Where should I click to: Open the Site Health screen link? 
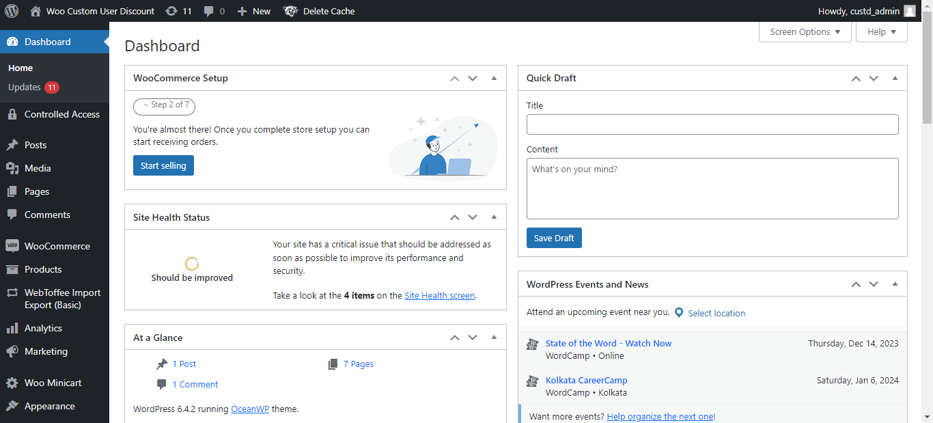(x=439, y=296)
